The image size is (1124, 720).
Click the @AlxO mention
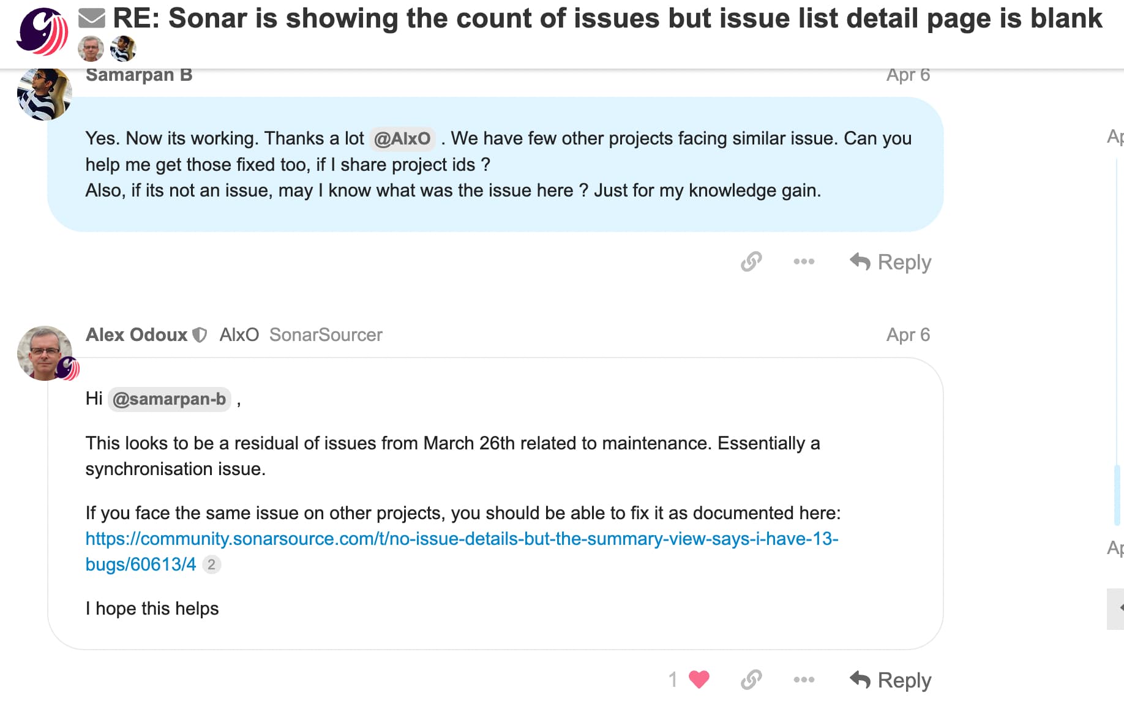click(x=402, y=138)
